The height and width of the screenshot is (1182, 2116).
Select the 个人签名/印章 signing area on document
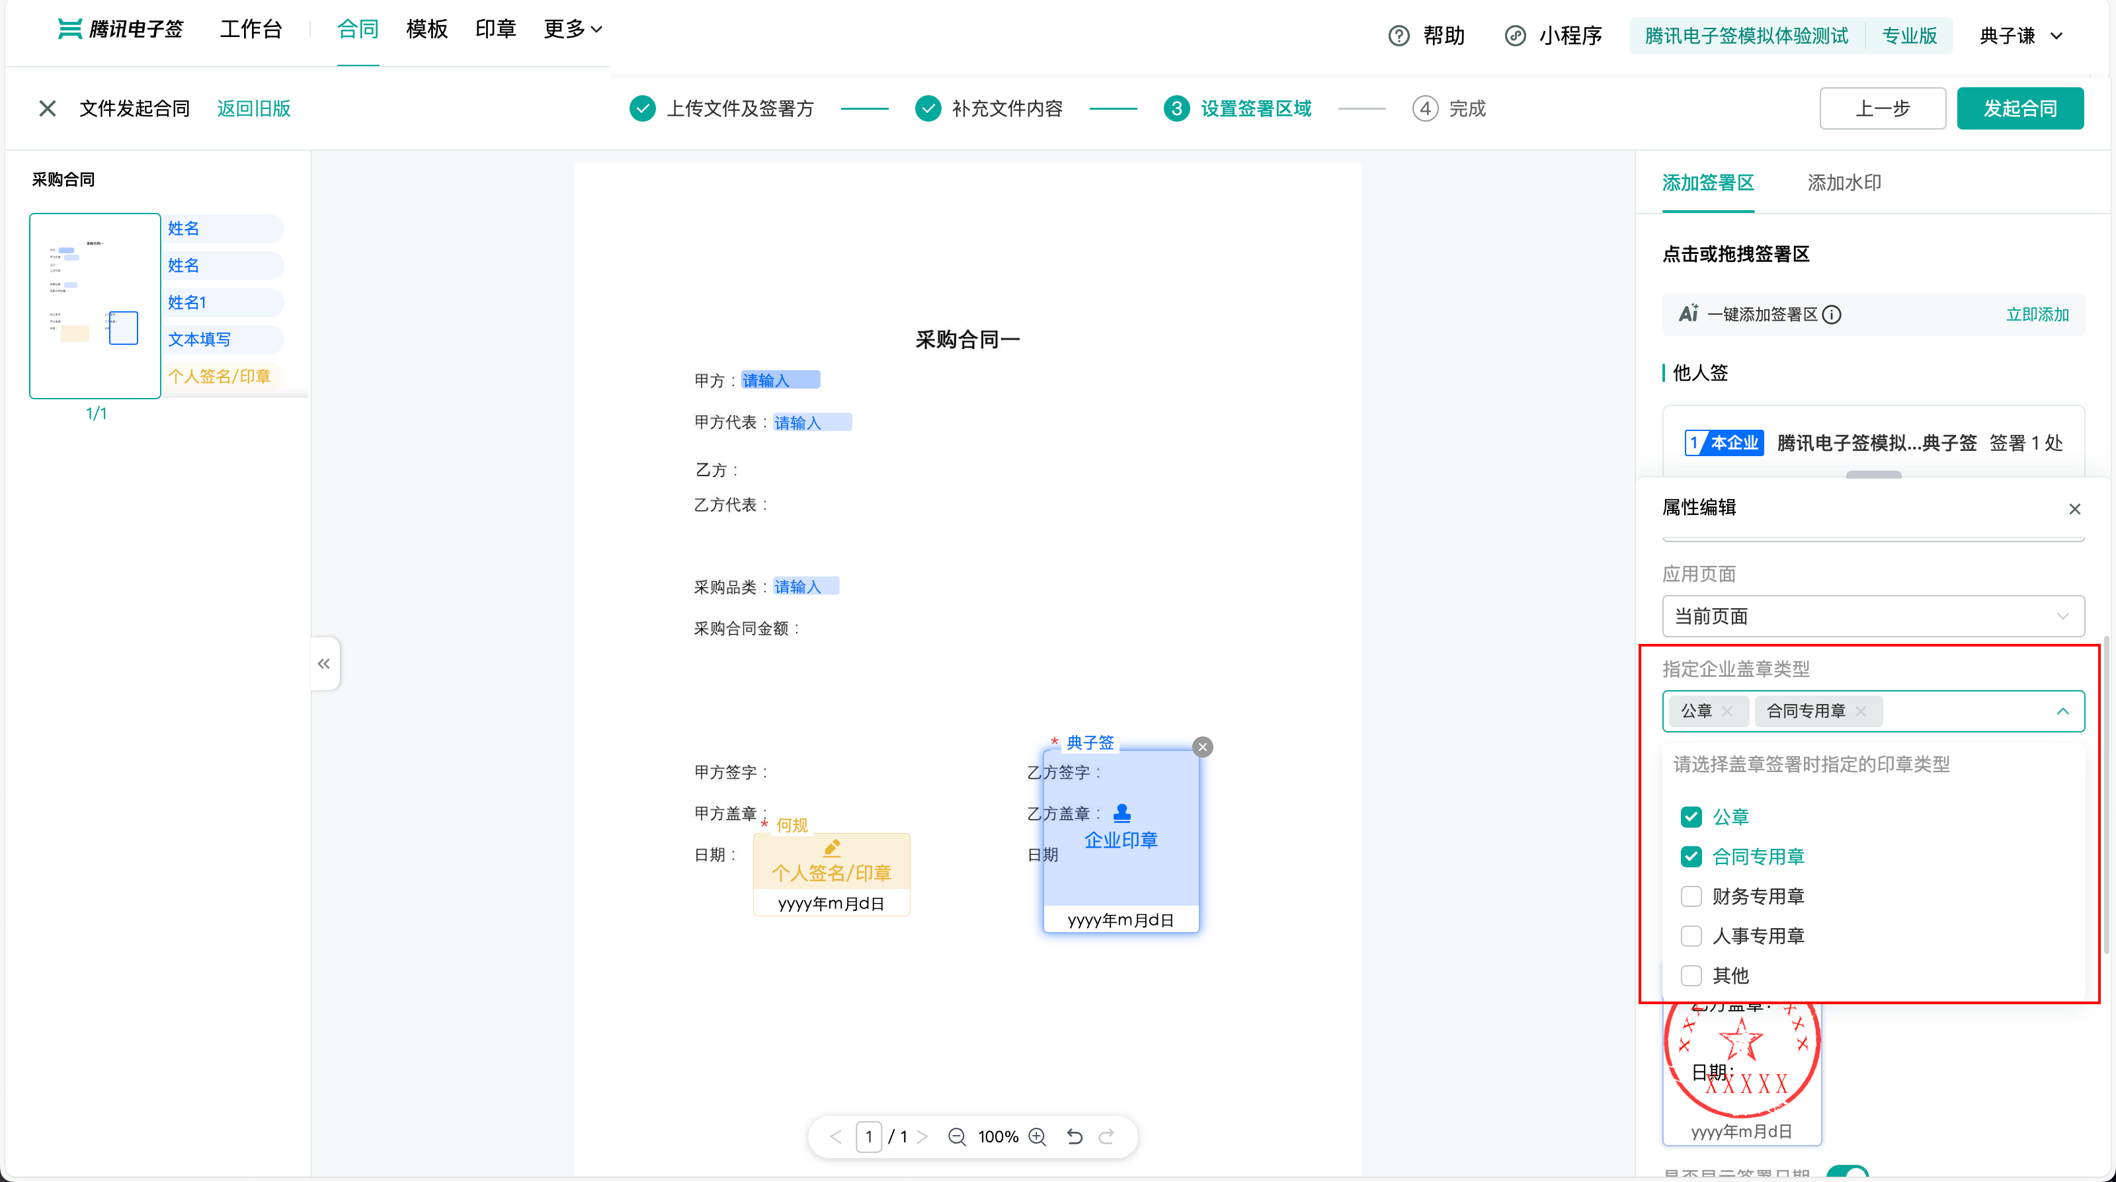point(831,874)
